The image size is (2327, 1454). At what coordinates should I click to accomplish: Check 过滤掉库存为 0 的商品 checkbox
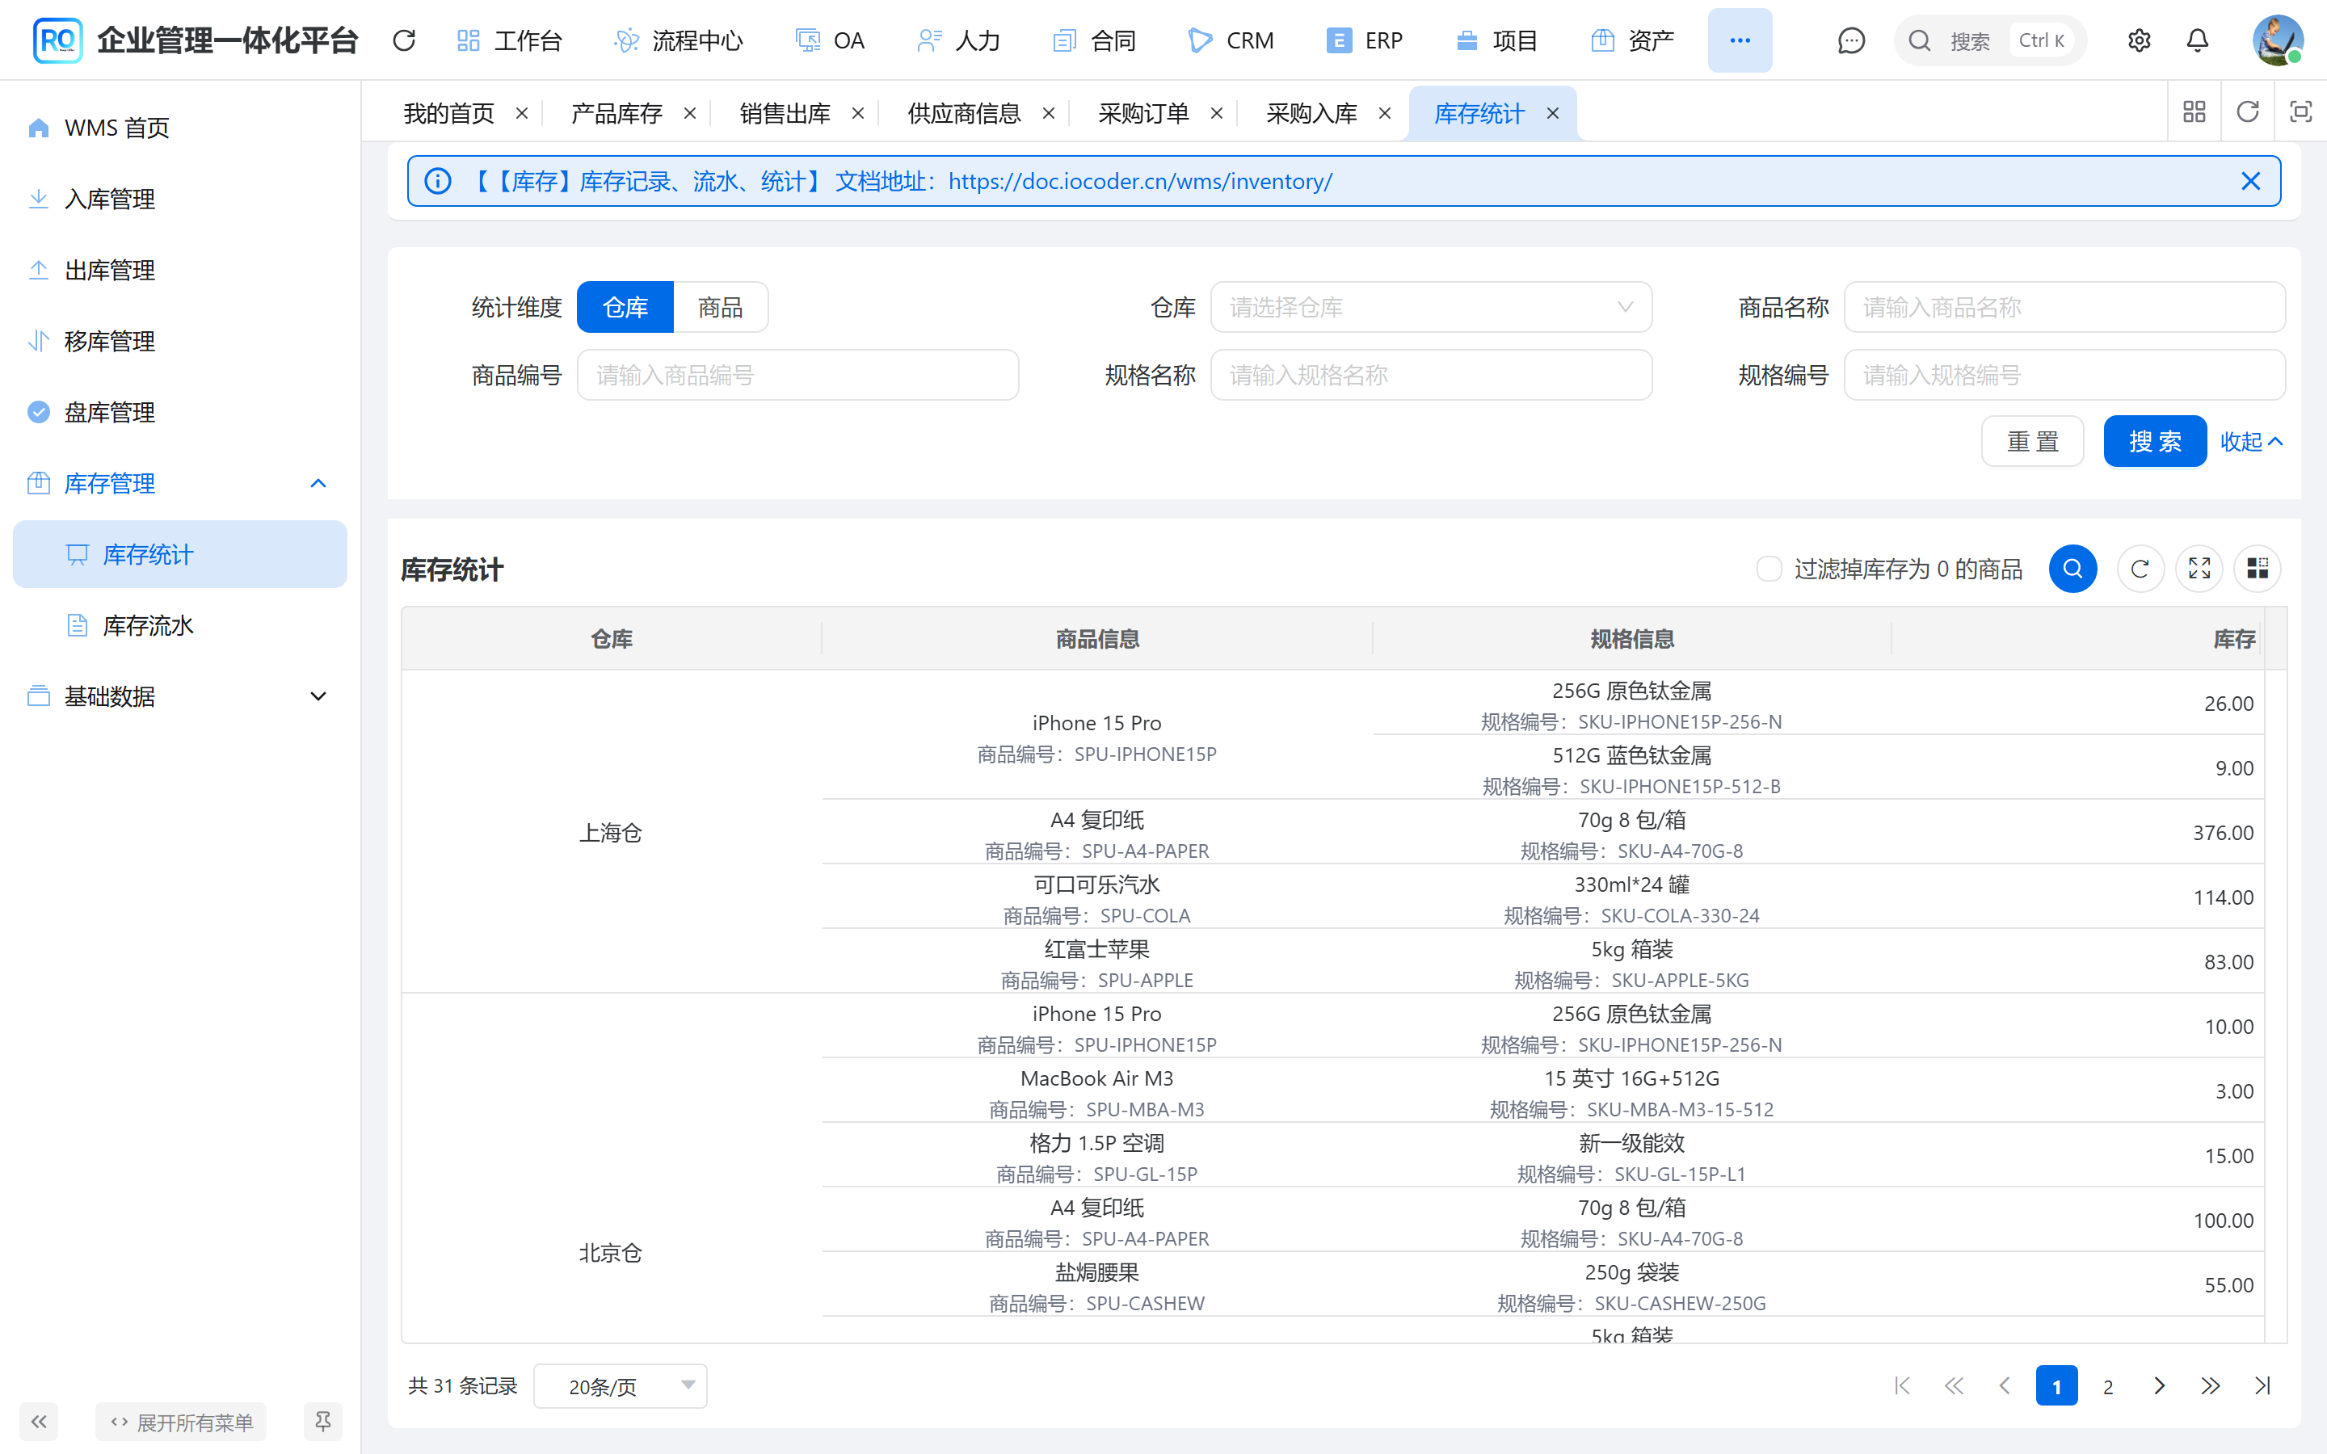click(1769, 569)
